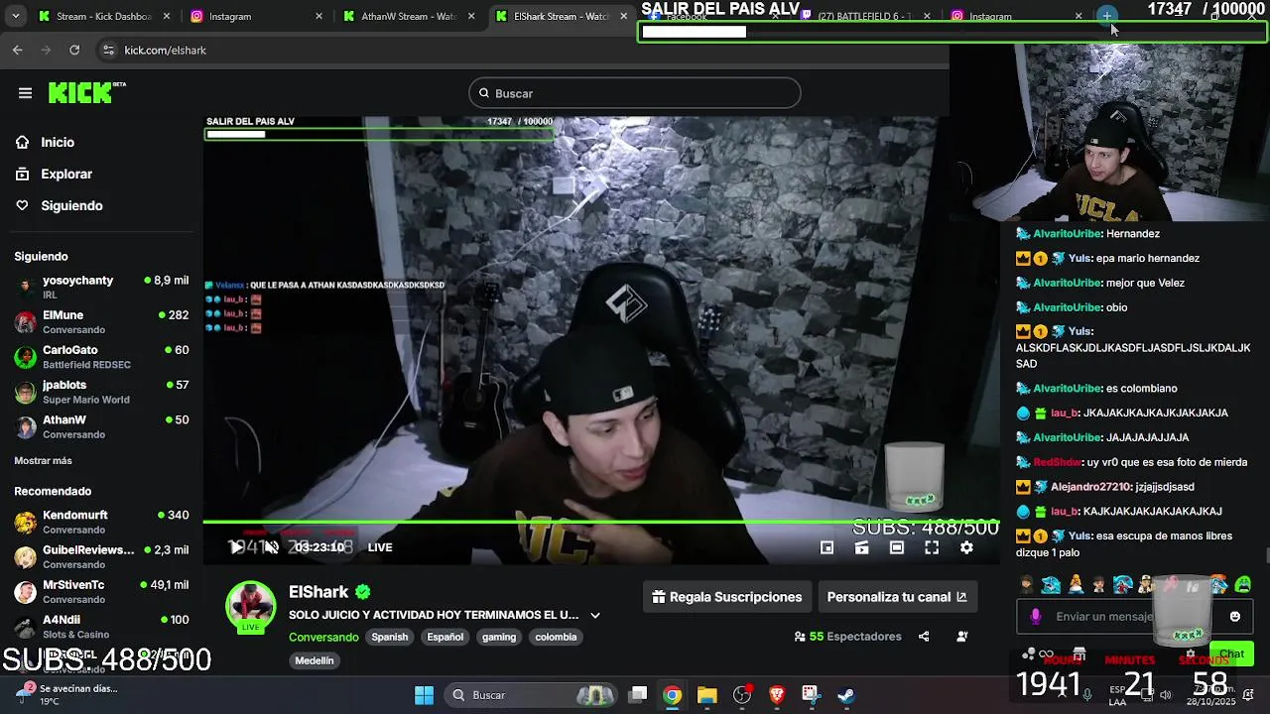This screenshot has width=1270, height=714.
Task: Share the stream with the share icon
Action: pyautogui.click(x=924, y=637)
